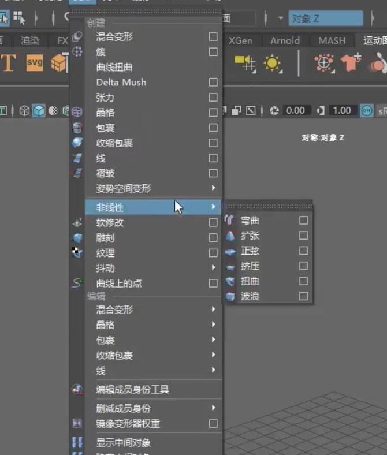
Task: Click the bend icon beside 弯曲
Action: coord(229,220)
